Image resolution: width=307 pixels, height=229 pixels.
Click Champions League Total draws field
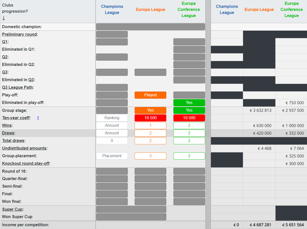[112, 141]
